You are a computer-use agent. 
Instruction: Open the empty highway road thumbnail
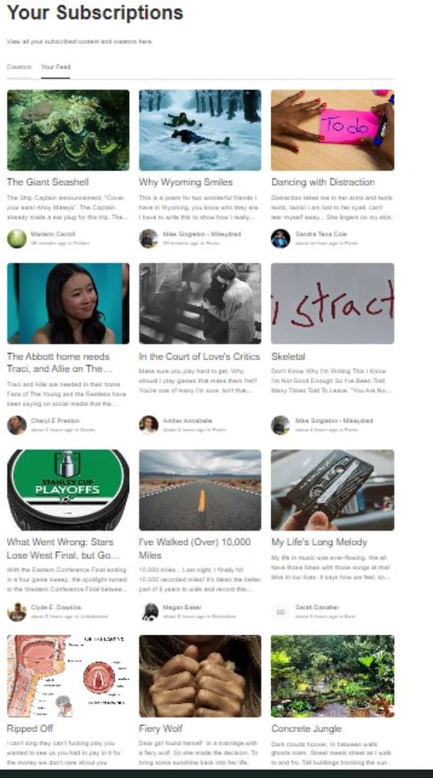[x=200, y=490]
